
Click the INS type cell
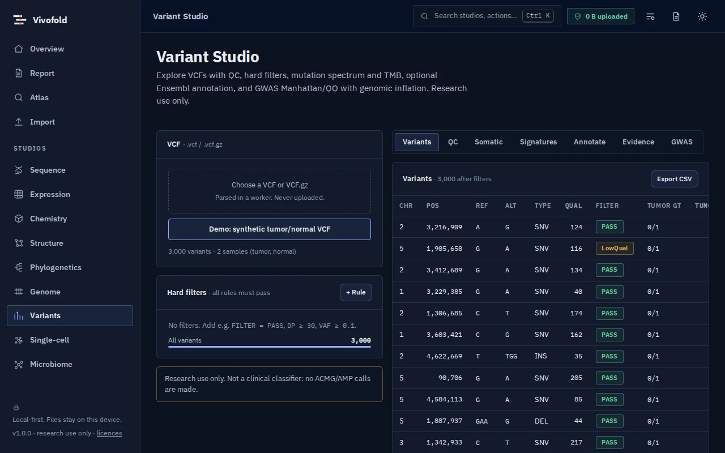point(541,356)
